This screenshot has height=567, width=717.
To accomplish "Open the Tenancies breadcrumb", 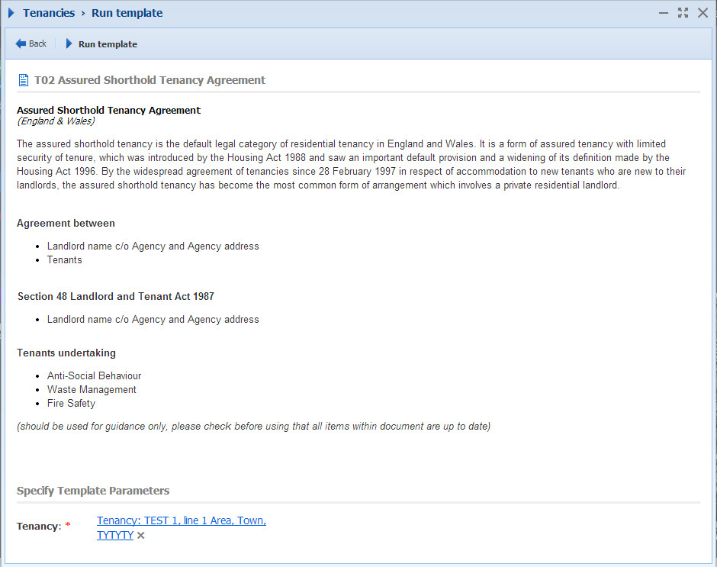I will point(49,13).
